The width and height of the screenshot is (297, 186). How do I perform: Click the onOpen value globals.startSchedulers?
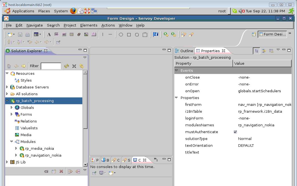coord(259,91)
